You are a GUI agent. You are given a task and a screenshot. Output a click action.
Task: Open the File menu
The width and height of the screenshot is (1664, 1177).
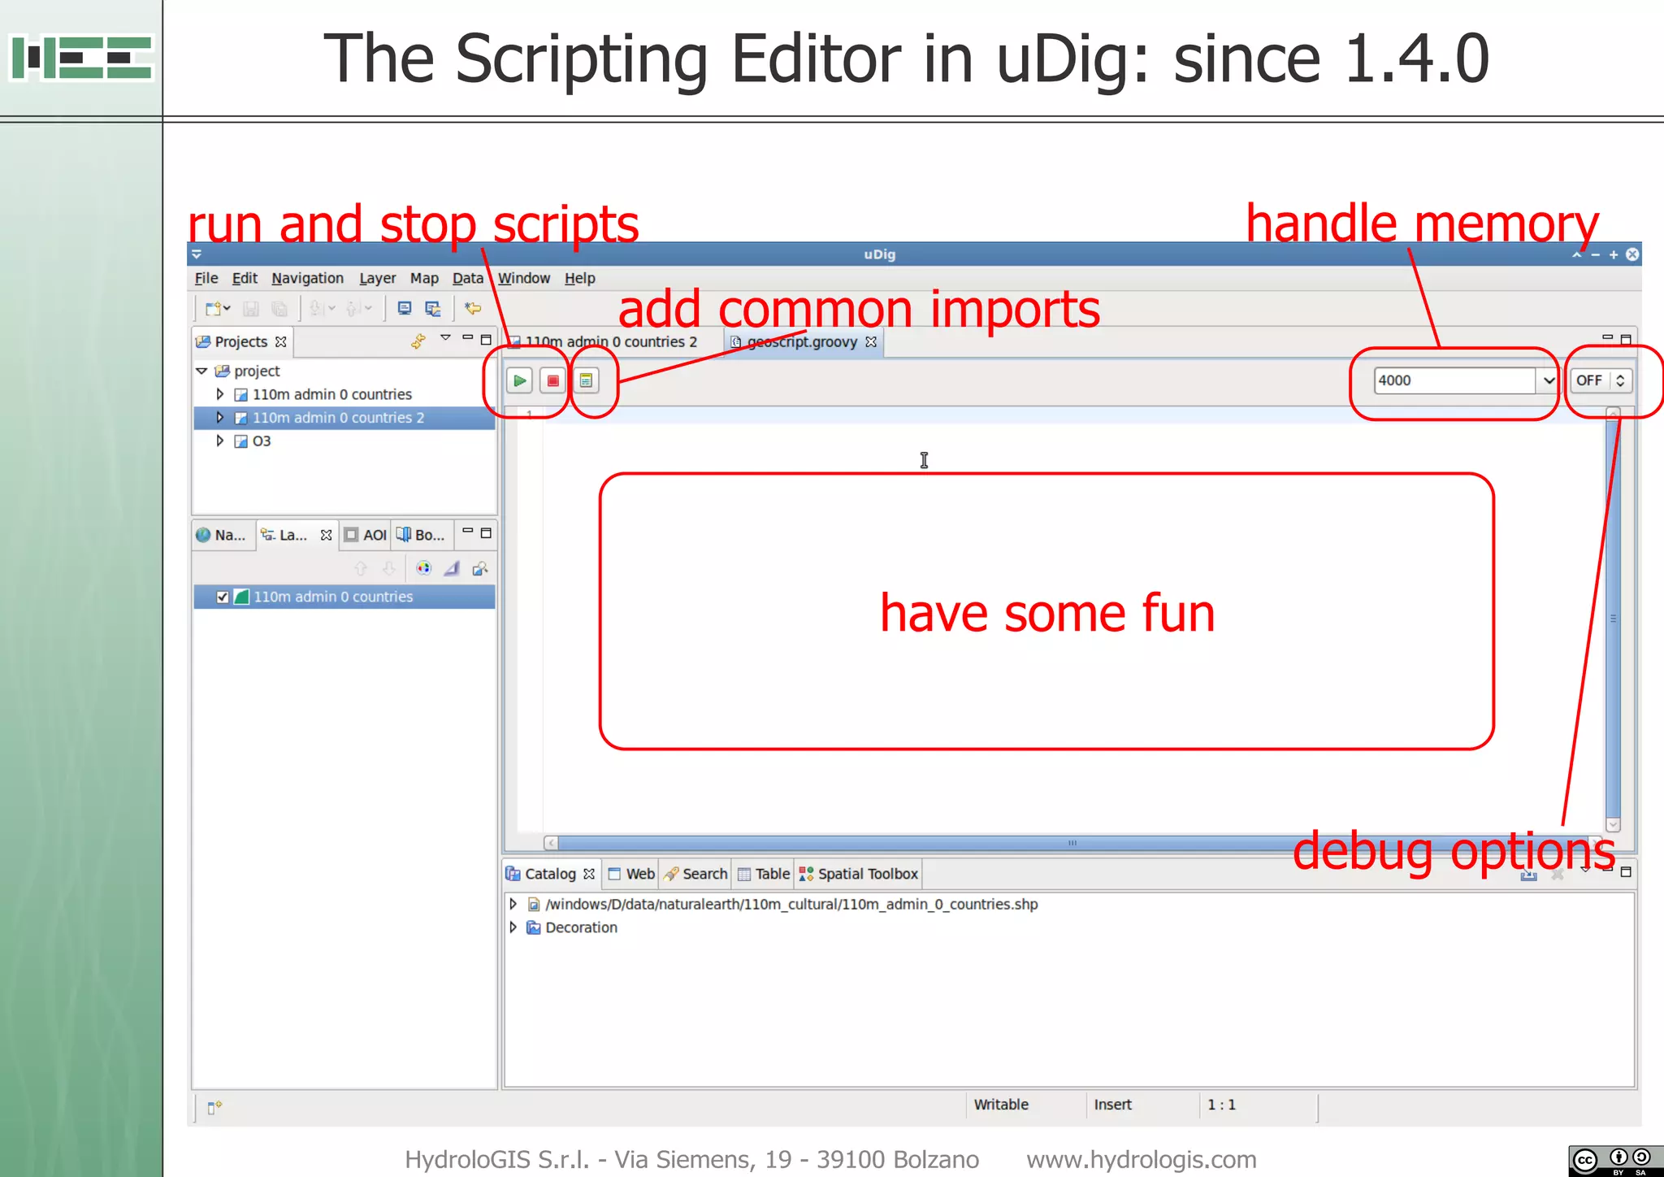click(206, 278)
